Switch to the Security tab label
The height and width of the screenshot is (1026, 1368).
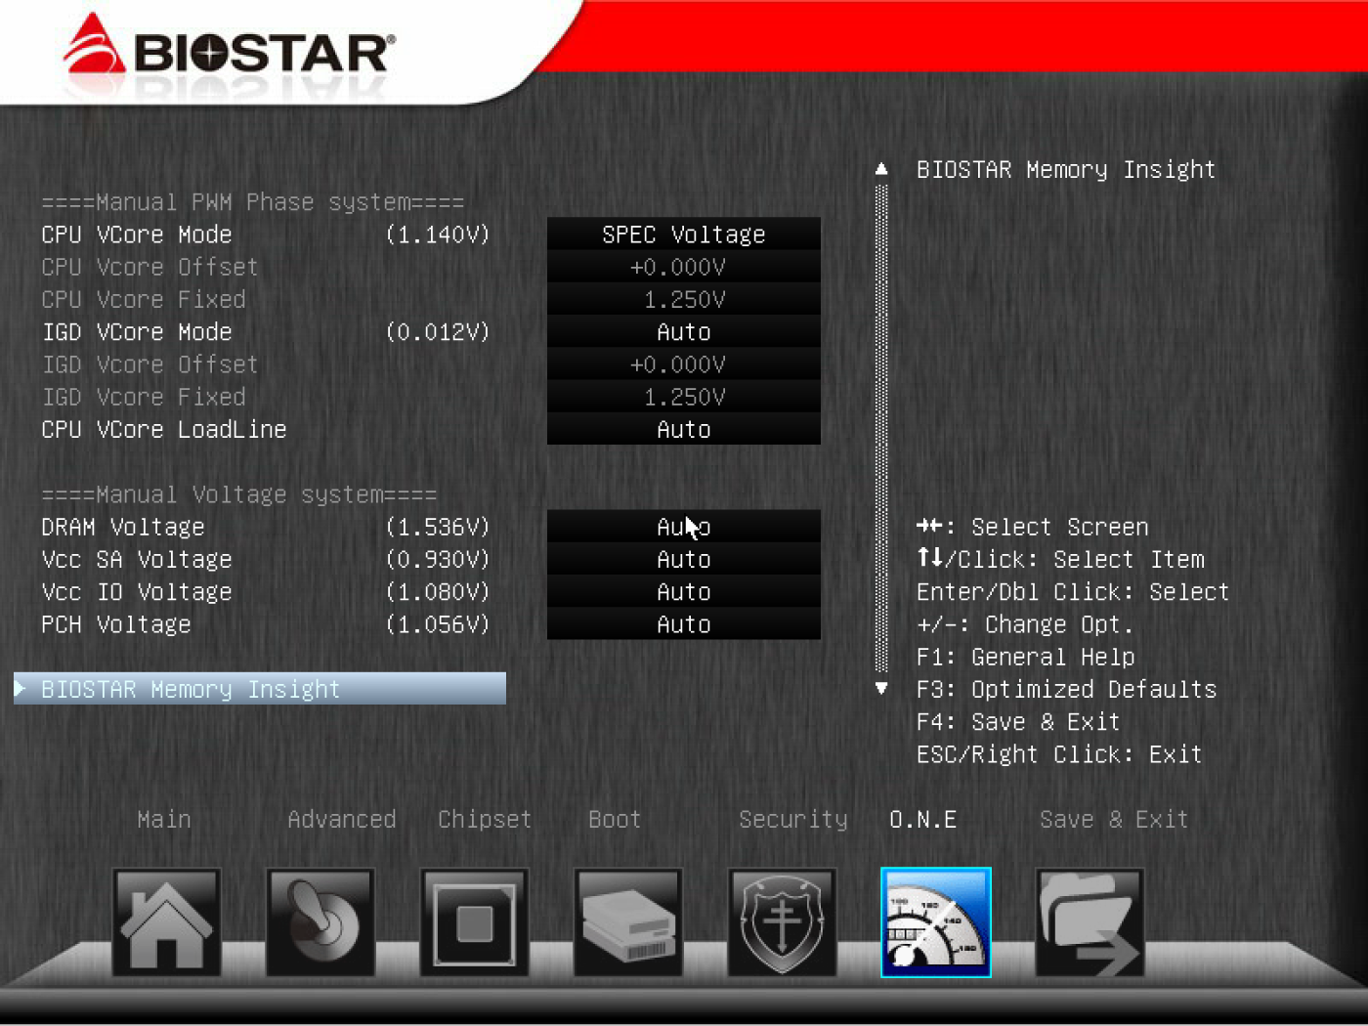[793, 819]
